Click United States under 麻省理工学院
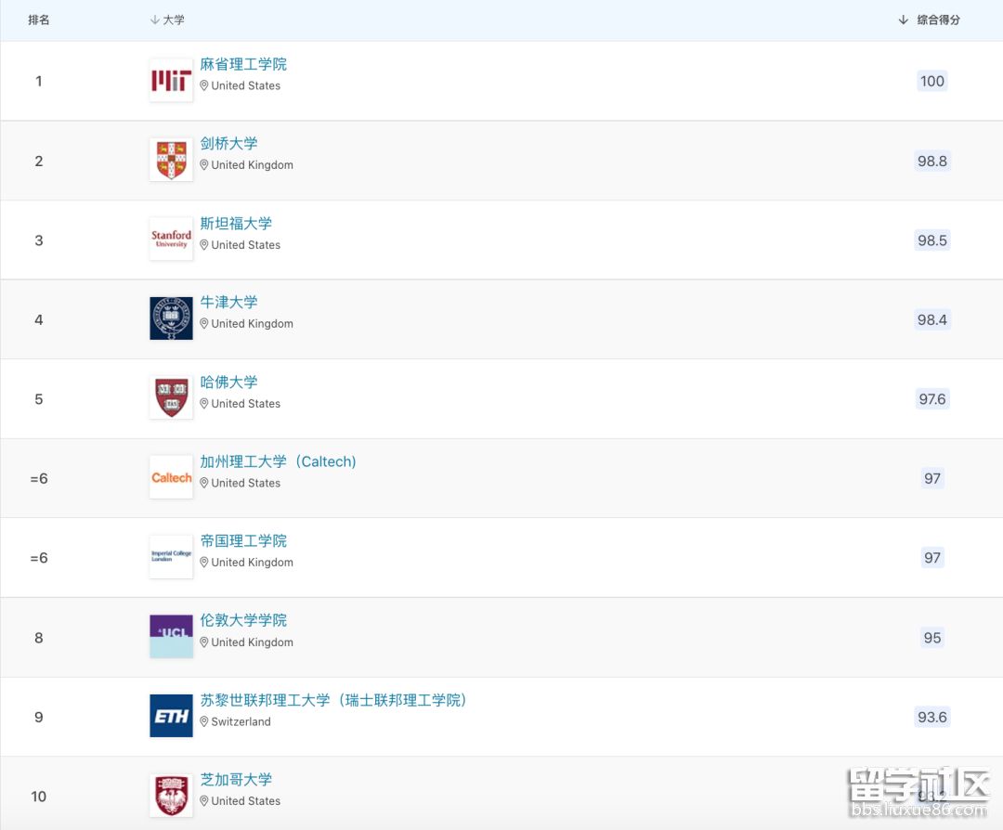Viewport: 1003px width, 830px height. point(245,85)
